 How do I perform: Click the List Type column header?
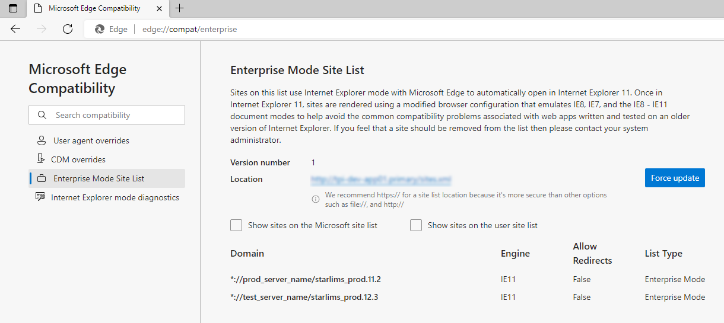coord(663,253)
